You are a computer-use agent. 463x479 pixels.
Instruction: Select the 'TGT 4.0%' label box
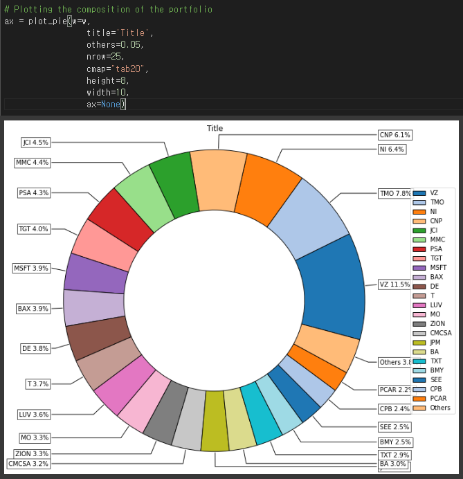pos(34,229)
